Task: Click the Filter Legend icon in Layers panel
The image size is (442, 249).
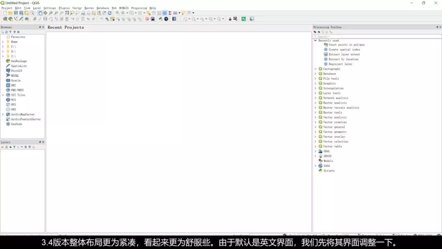Action: tap(14, 147)
